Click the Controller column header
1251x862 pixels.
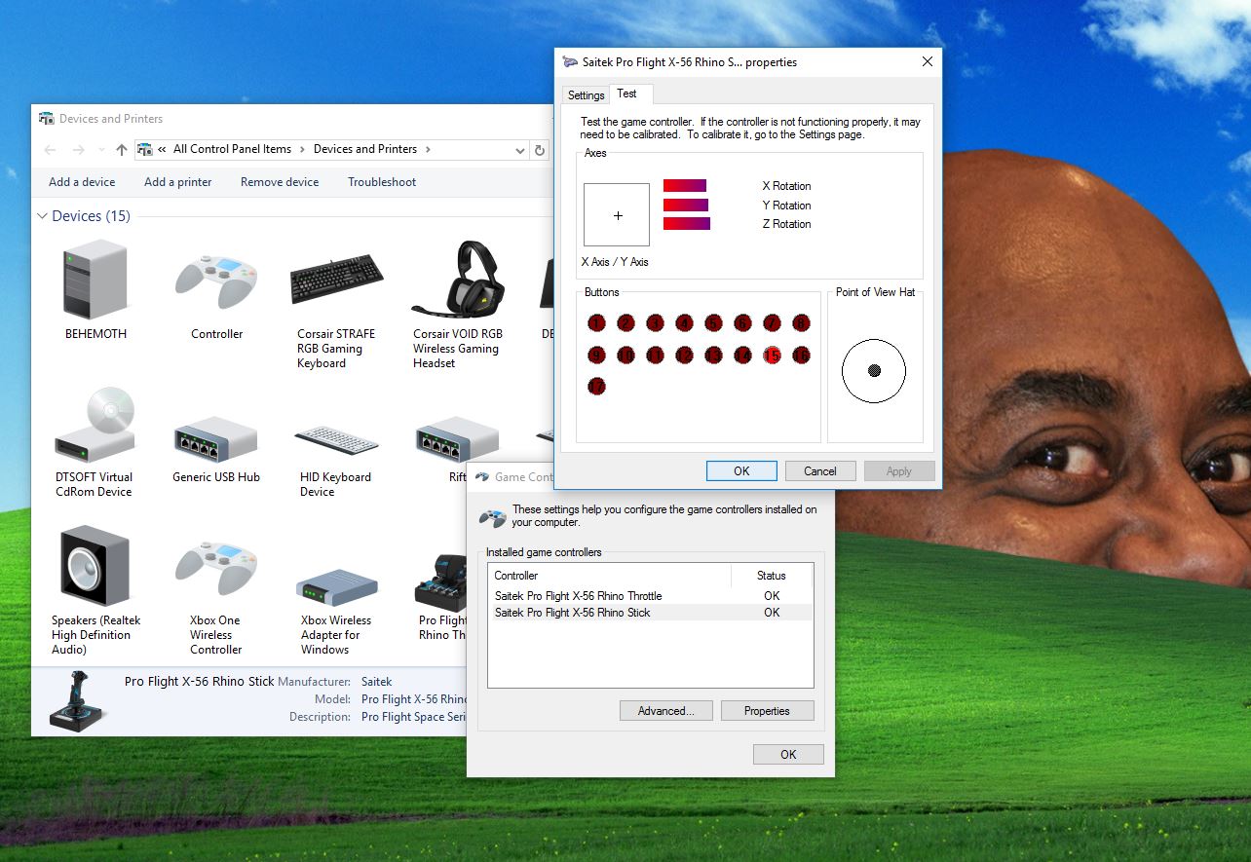(610, 576)
